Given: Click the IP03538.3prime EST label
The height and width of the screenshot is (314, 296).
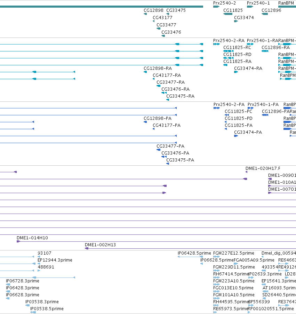Looking at the screenshot, I should (x=42, y=302).
